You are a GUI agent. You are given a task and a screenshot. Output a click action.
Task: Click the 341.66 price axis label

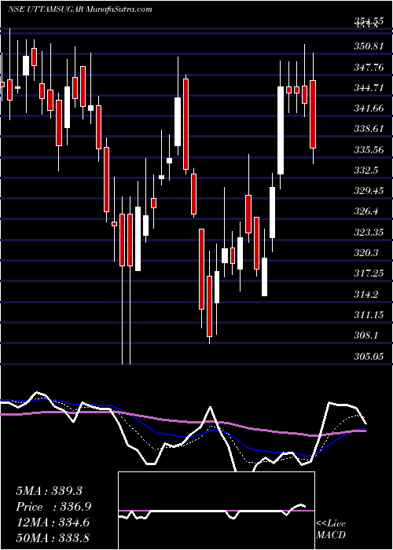[x=369, y=108]
